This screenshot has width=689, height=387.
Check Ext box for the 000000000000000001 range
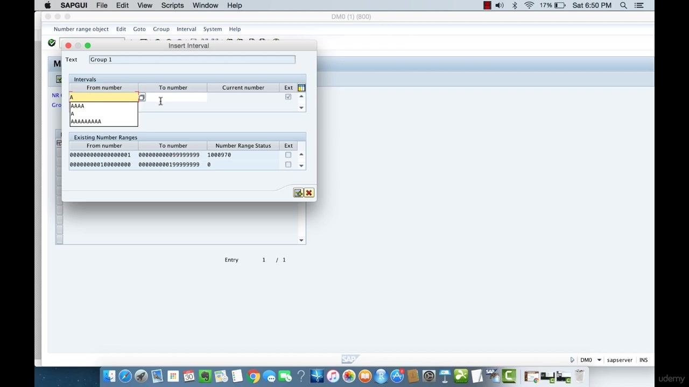pos(288,155)
